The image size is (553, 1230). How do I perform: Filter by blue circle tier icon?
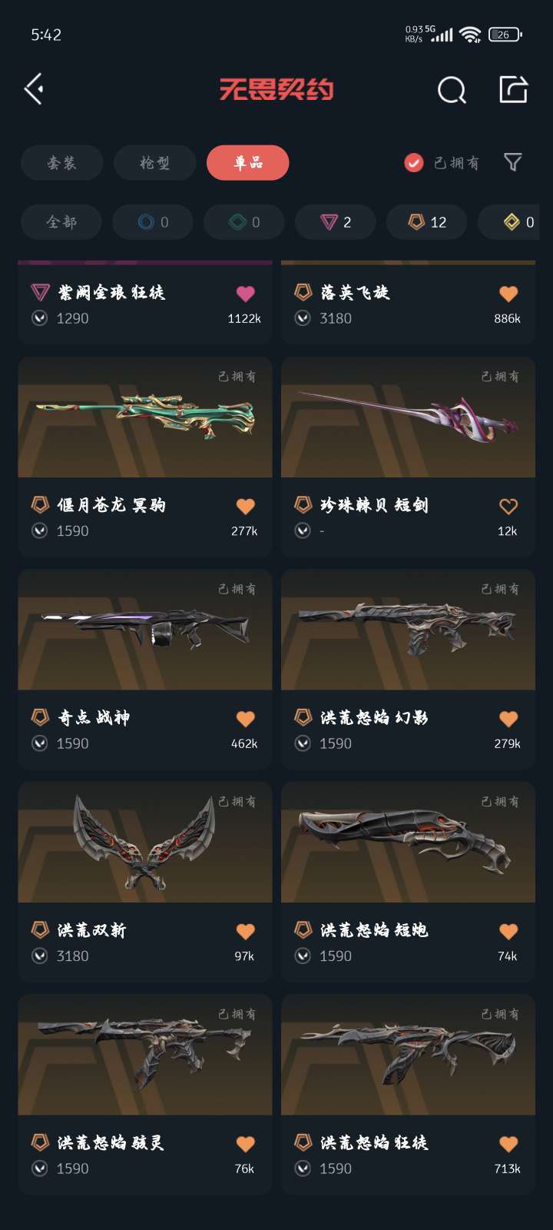pos(153,222)
